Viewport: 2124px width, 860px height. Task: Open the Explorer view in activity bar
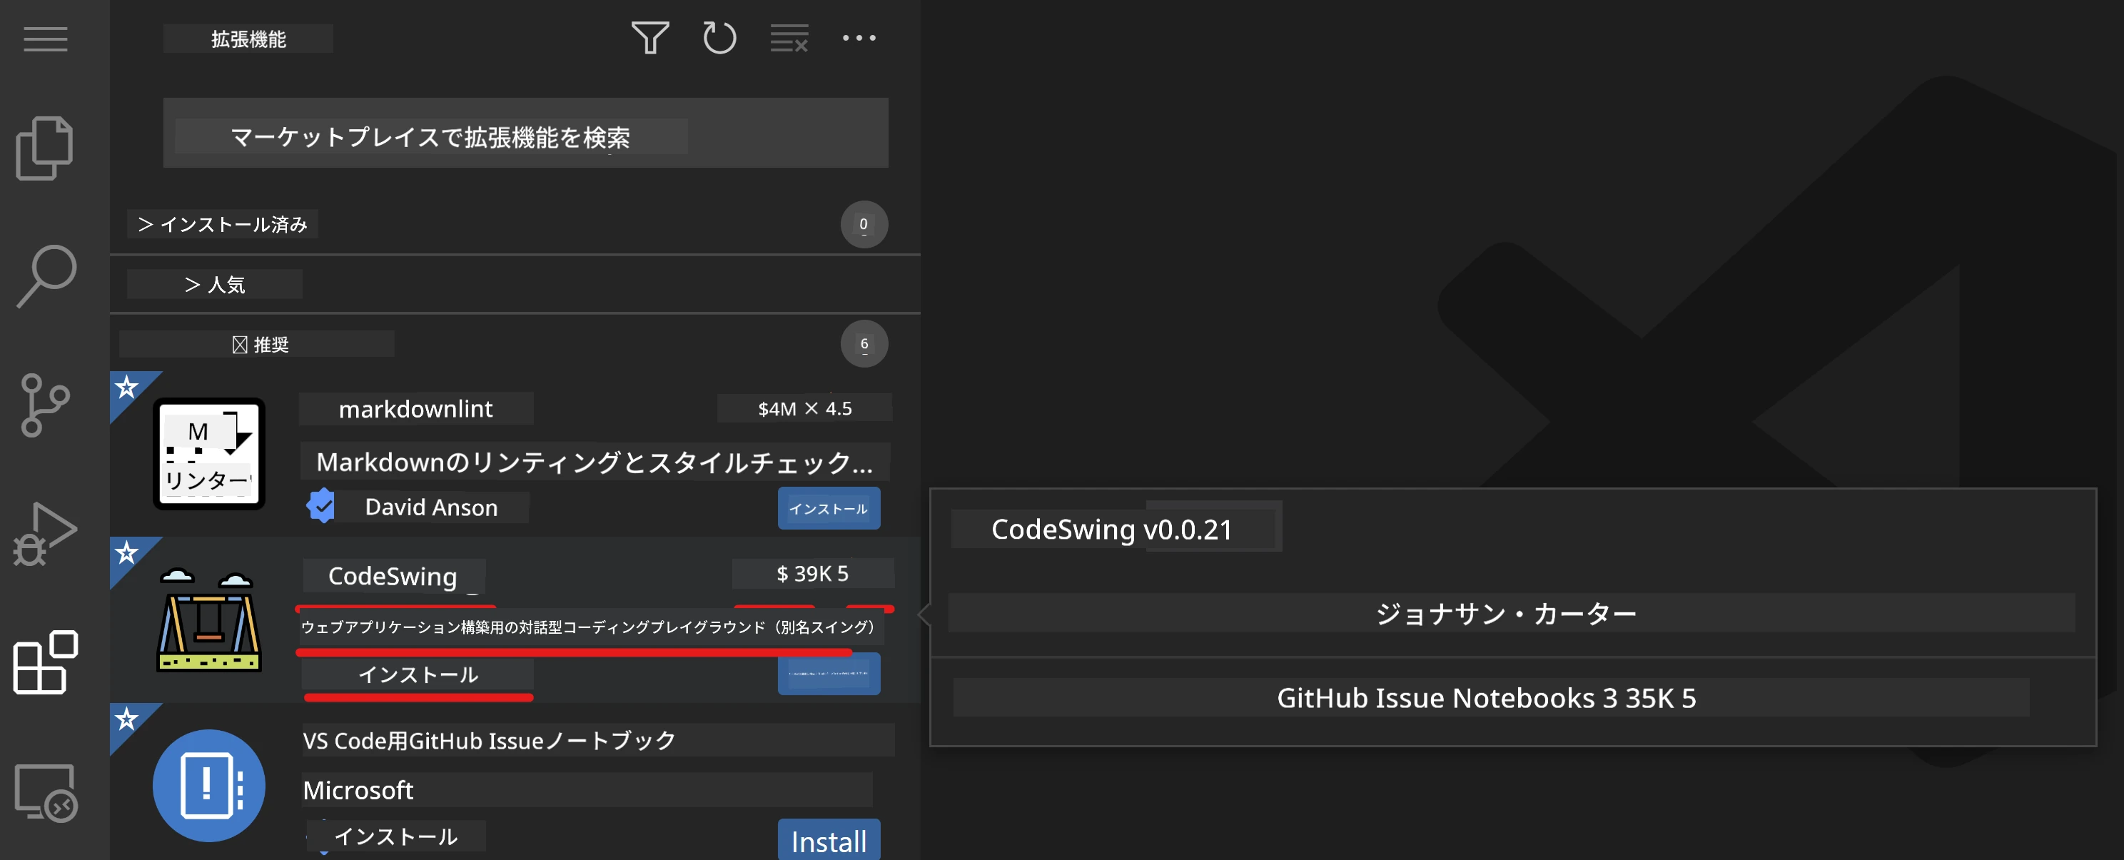(44, 148)
